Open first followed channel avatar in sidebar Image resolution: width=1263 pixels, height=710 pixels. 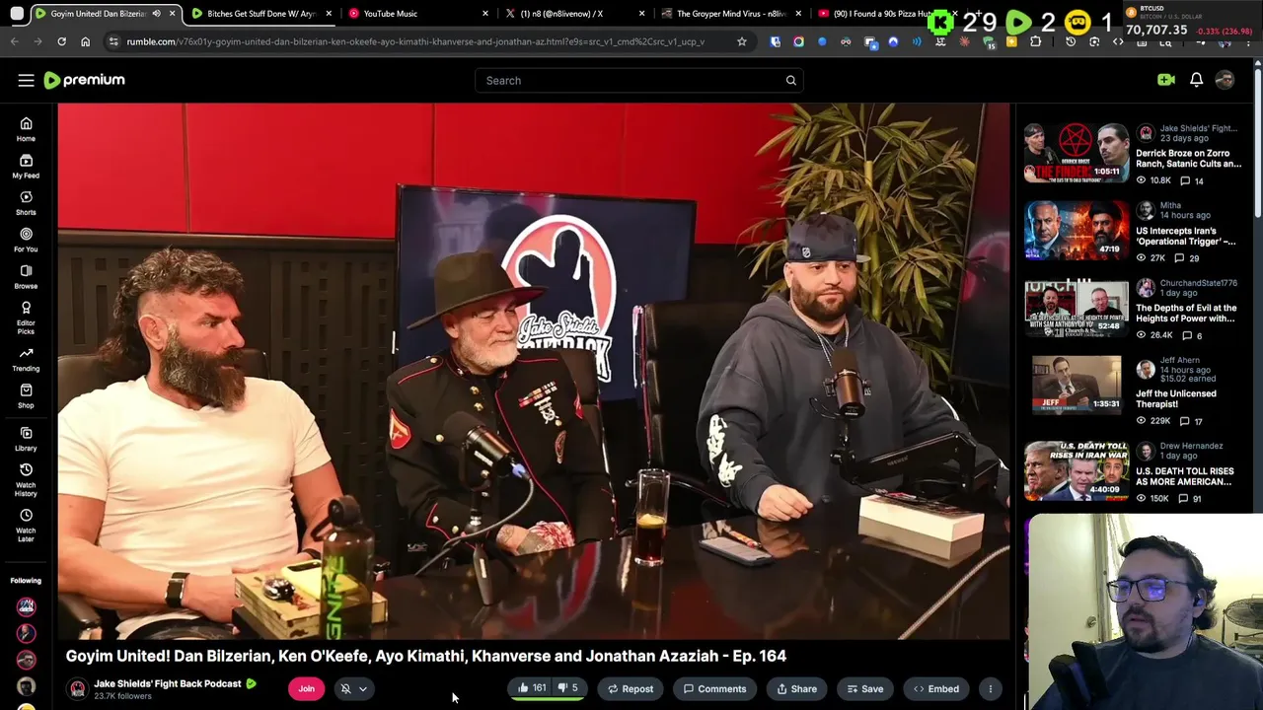26,606
